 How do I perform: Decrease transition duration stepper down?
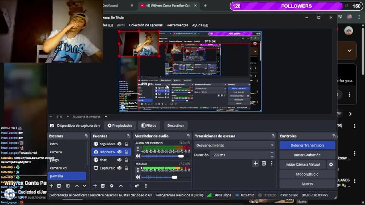pyautogui.click(x=272, y=157)
